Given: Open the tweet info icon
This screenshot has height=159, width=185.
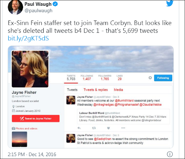Looking at the screenshot, I should [170, 154].
